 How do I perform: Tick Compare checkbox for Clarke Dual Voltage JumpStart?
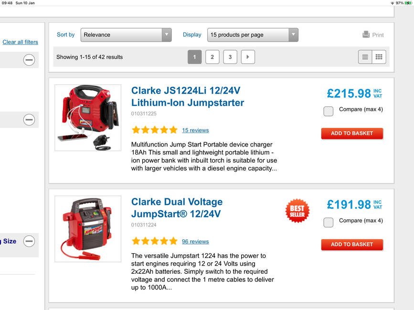pos(328,222)
